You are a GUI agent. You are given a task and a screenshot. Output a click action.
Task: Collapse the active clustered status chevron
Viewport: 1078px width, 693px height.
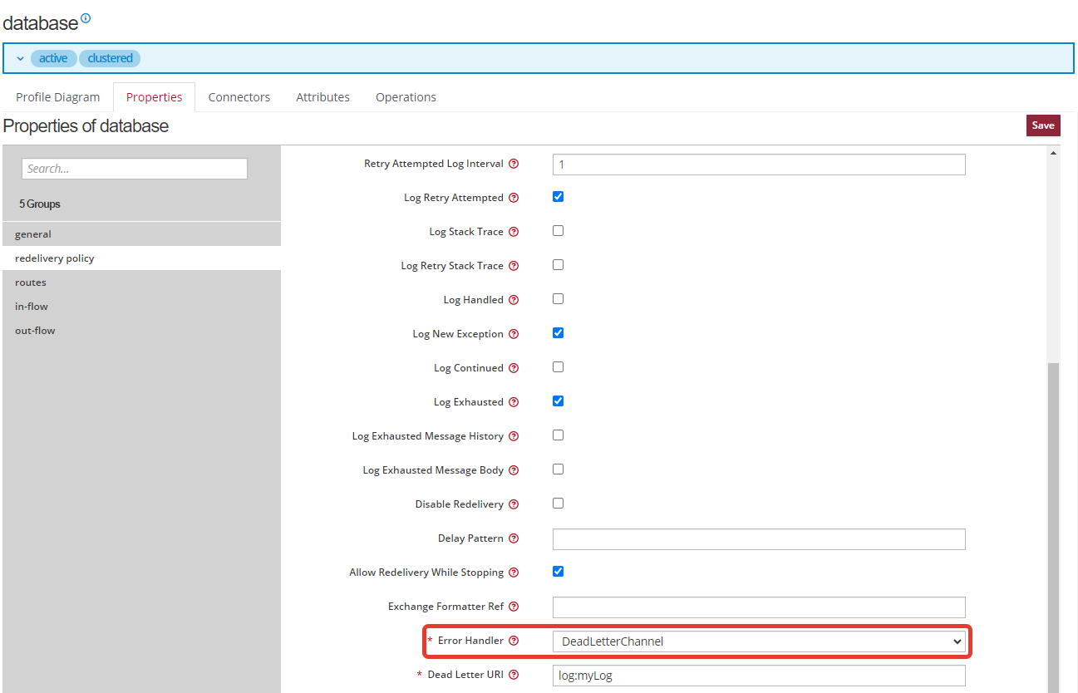(21, 59)
